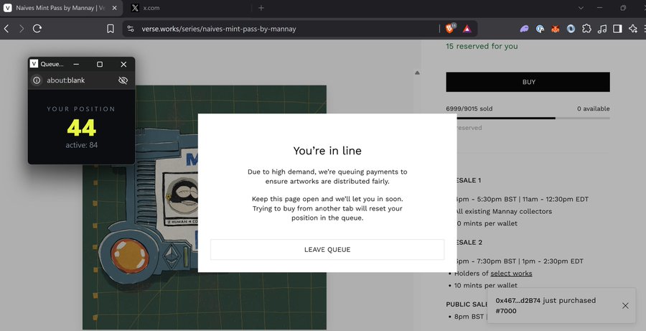
Task: Open the media control music note
Action: [x=602, y=29]
